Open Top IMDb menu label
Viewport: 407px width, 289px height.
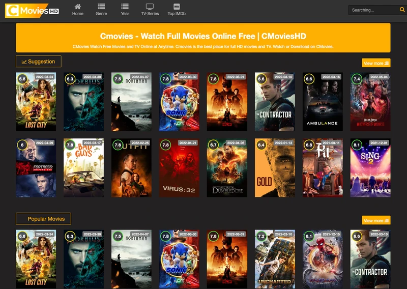pos(177,14)
